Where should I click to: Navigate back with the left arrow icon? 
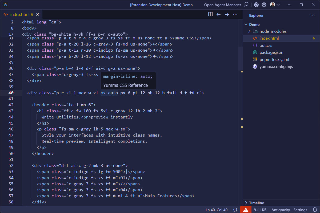click(x=219, y=14)
